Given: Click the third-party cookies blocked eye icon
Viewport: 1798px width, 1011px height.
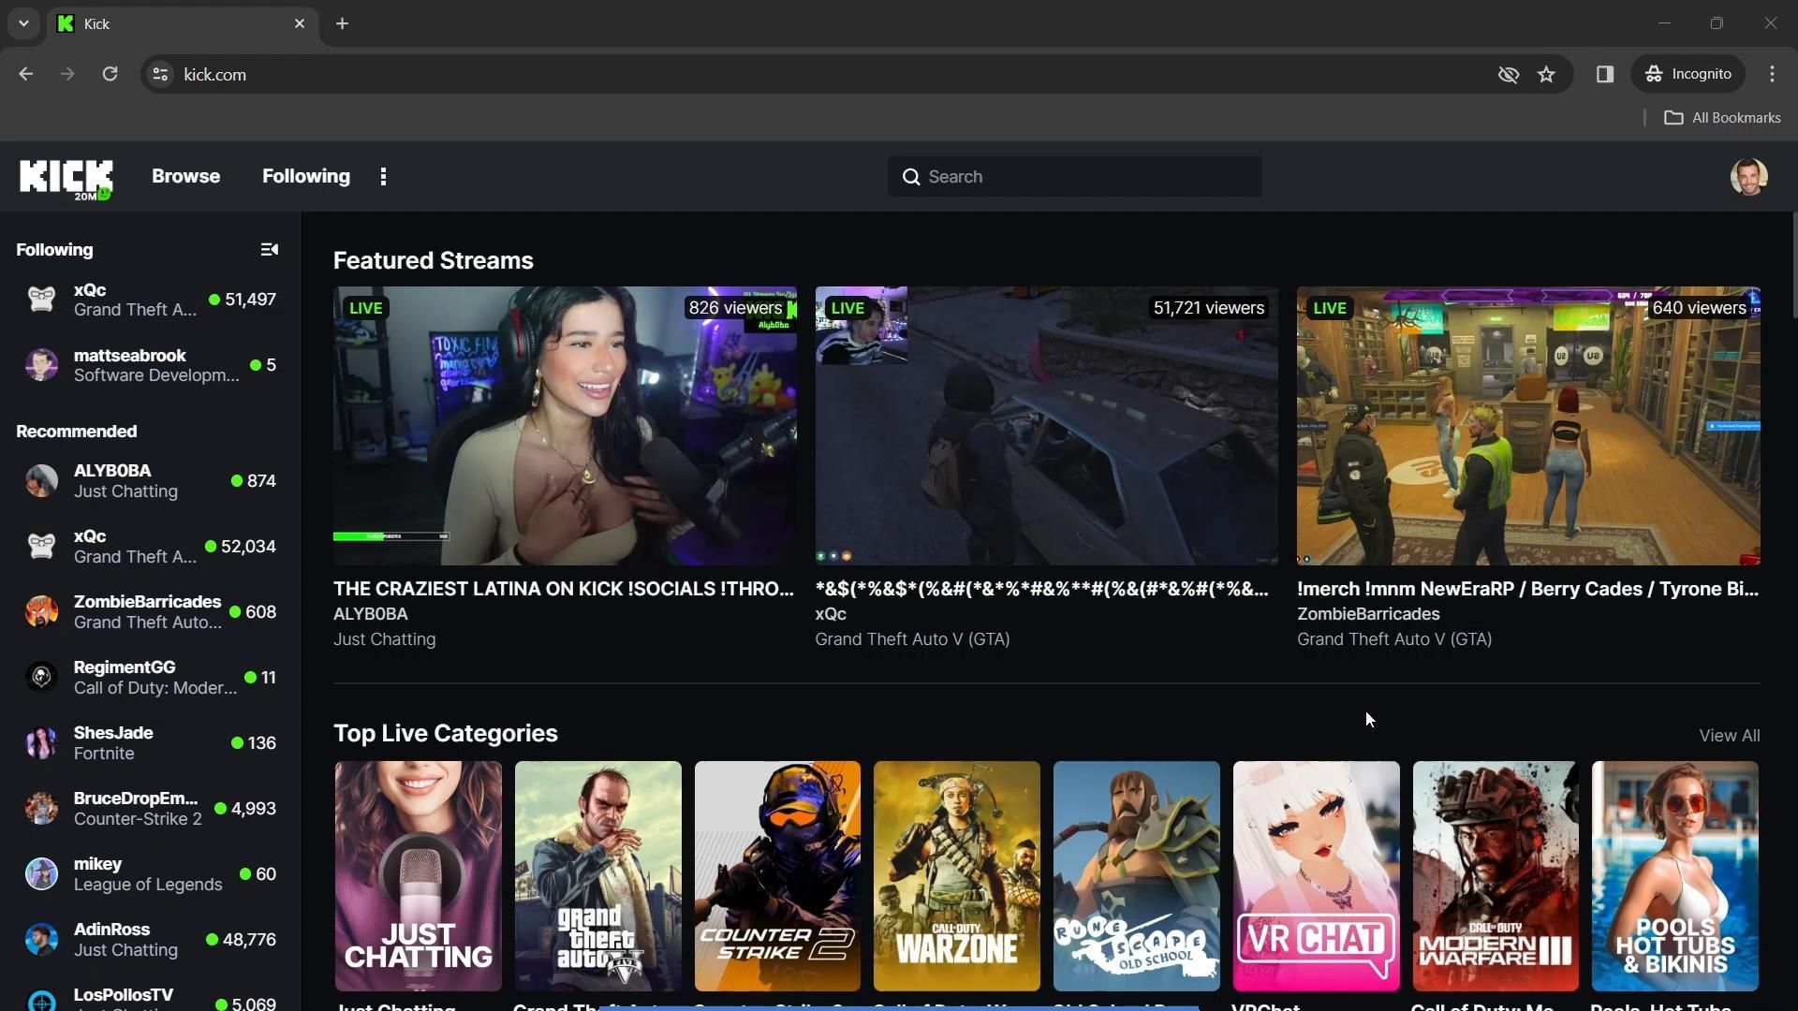Looking at the screenshot, I should click(1508, 75).
